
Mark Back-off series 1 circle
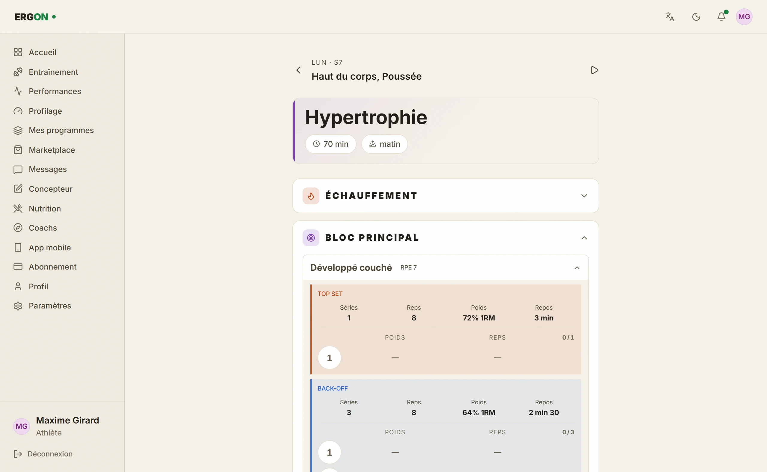pyautogui.click(x=329, y=452)
